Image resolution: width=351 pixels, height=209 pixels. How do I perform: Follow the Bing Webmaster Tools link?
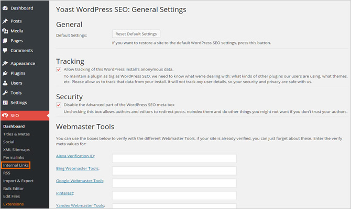click(77, 168)
